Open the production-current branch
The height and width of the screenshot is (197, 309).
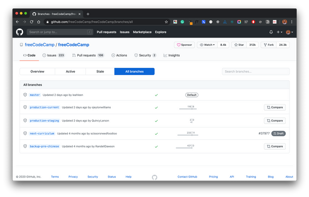44,108
